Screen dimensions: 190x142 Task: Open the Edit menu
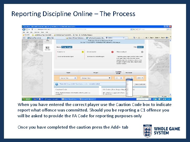27,32
